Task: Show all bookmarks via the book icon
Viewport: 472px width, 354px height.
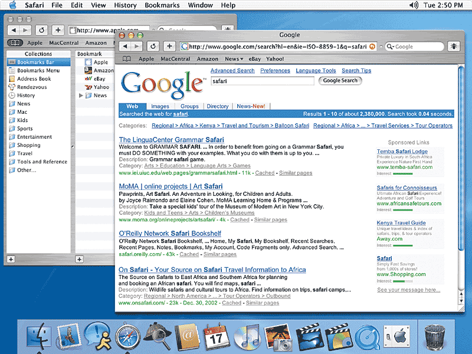Action: [x=126, y=59]
